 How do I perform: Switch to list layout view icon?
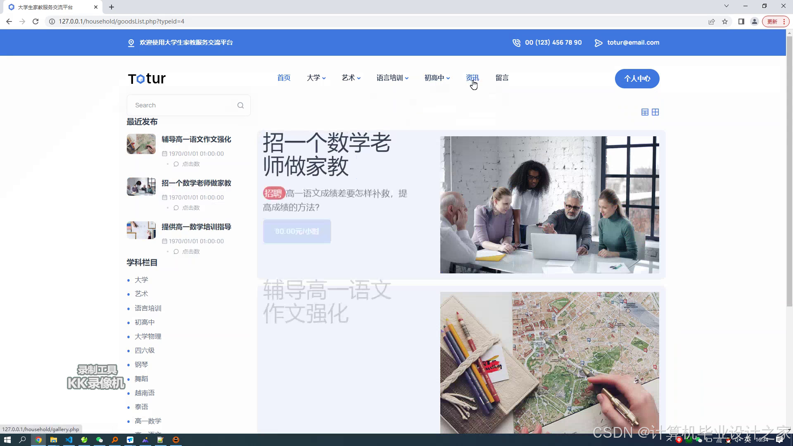coord(645,112)
